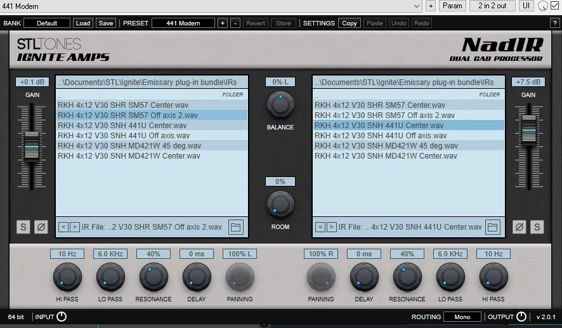
Task: Click the left LO PASS knob
Action: (110, 277)
